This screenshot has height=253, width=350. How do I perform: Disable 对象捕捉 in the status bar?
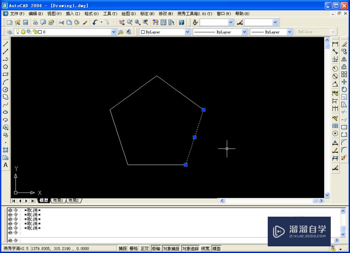pyautogui.click(x=170, y=248)
